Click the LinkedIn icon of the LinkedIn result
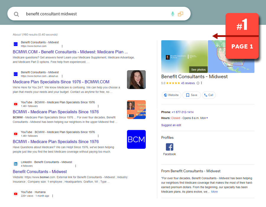The image size is (266, 207). coord(16,164)
